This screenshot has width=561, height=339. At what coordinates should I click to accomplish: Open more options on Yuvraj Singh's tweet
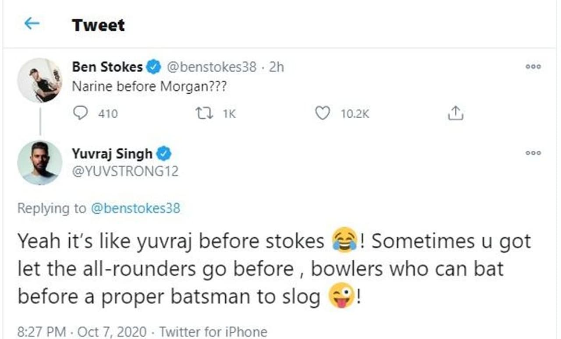[533, 153]
